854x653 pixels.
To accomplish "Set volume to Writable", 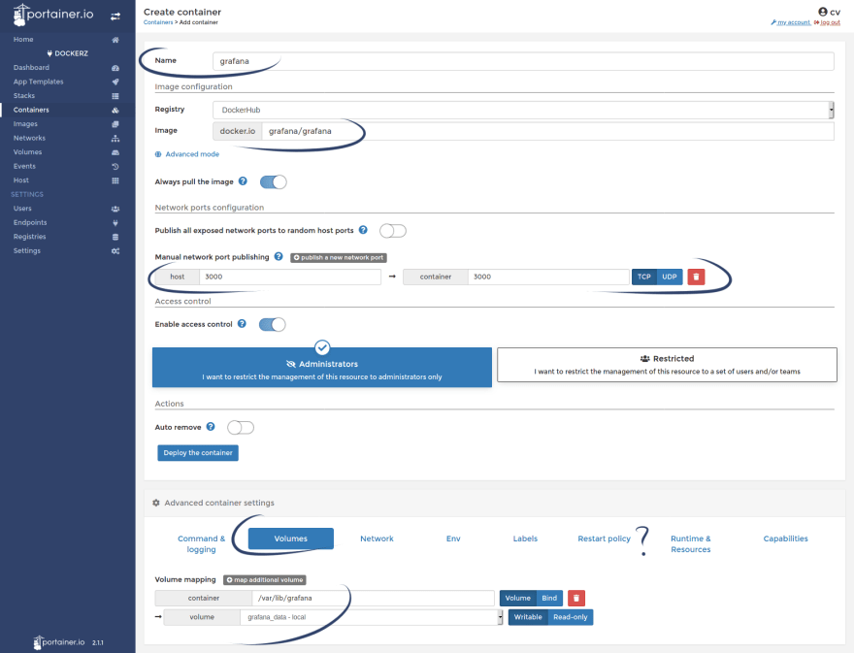I will point(528,617).
